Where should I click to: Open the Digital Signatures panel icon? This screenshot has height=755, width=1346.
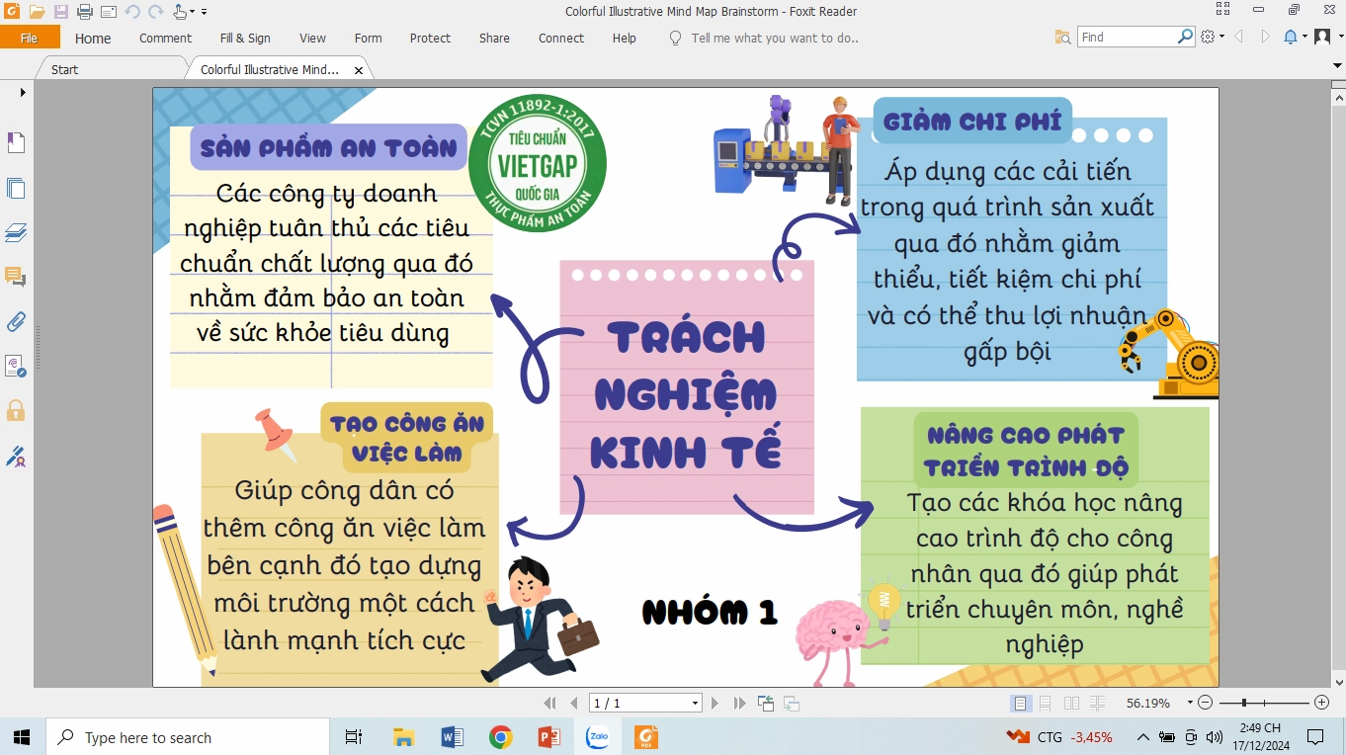tap(16, 456)
